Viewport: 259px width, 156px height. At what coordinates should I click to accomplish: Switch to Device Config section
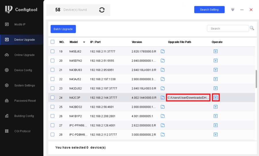click(x=23, y=70)
